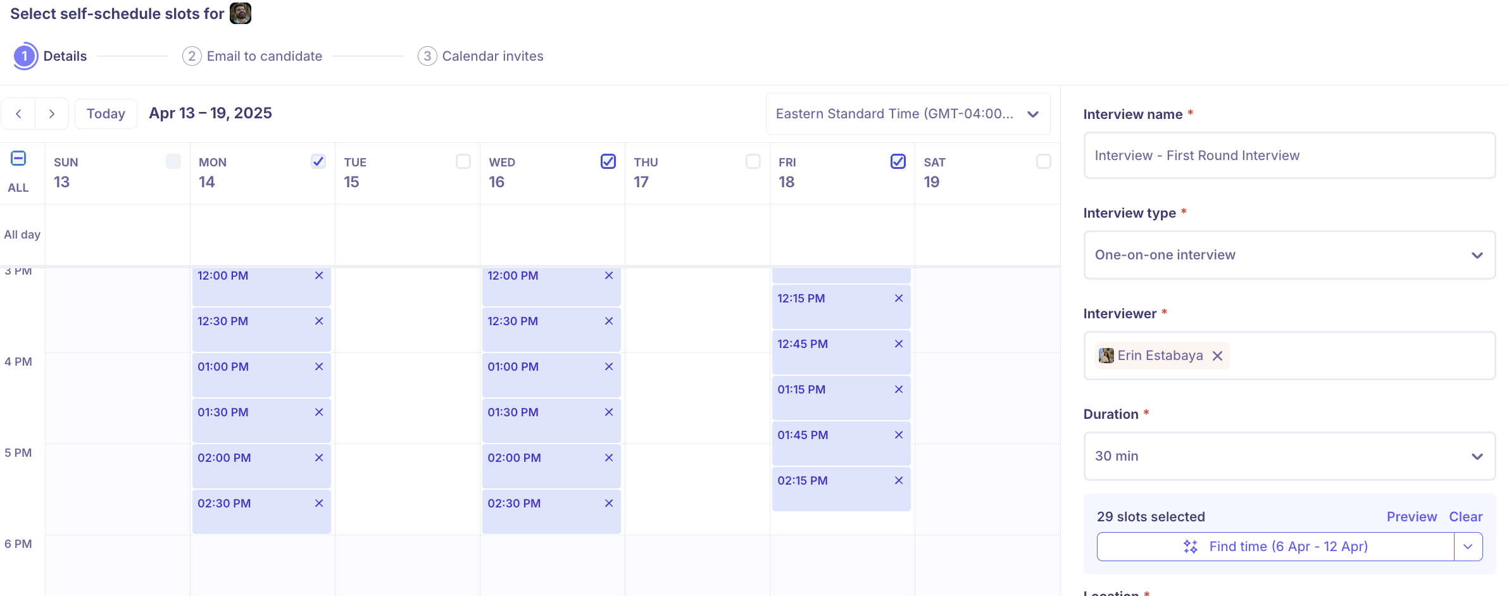Check the Saturday 19 checkbox
This screenshot has width=1509, height=596.
[x=1043, y=161]
